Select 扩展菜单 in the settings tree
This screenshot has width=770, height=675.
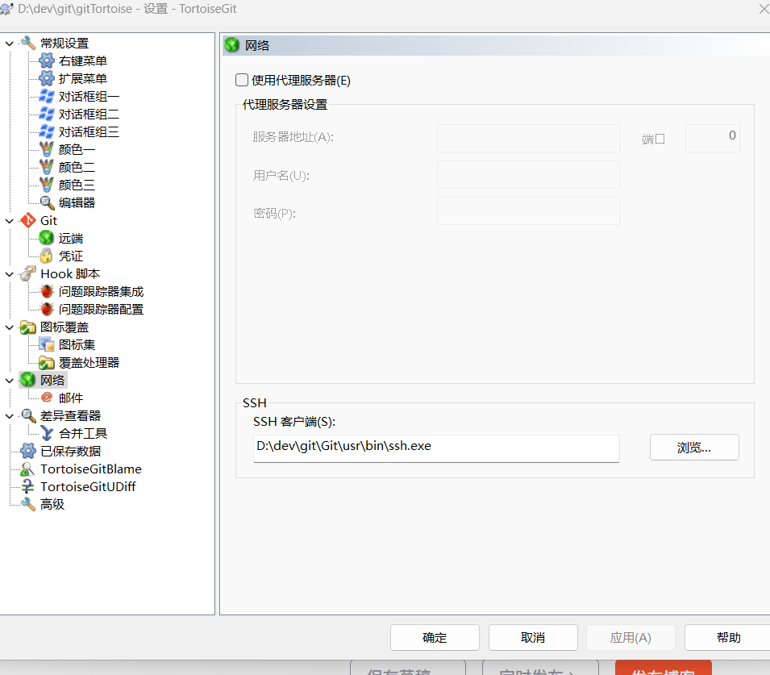[83, 78]
